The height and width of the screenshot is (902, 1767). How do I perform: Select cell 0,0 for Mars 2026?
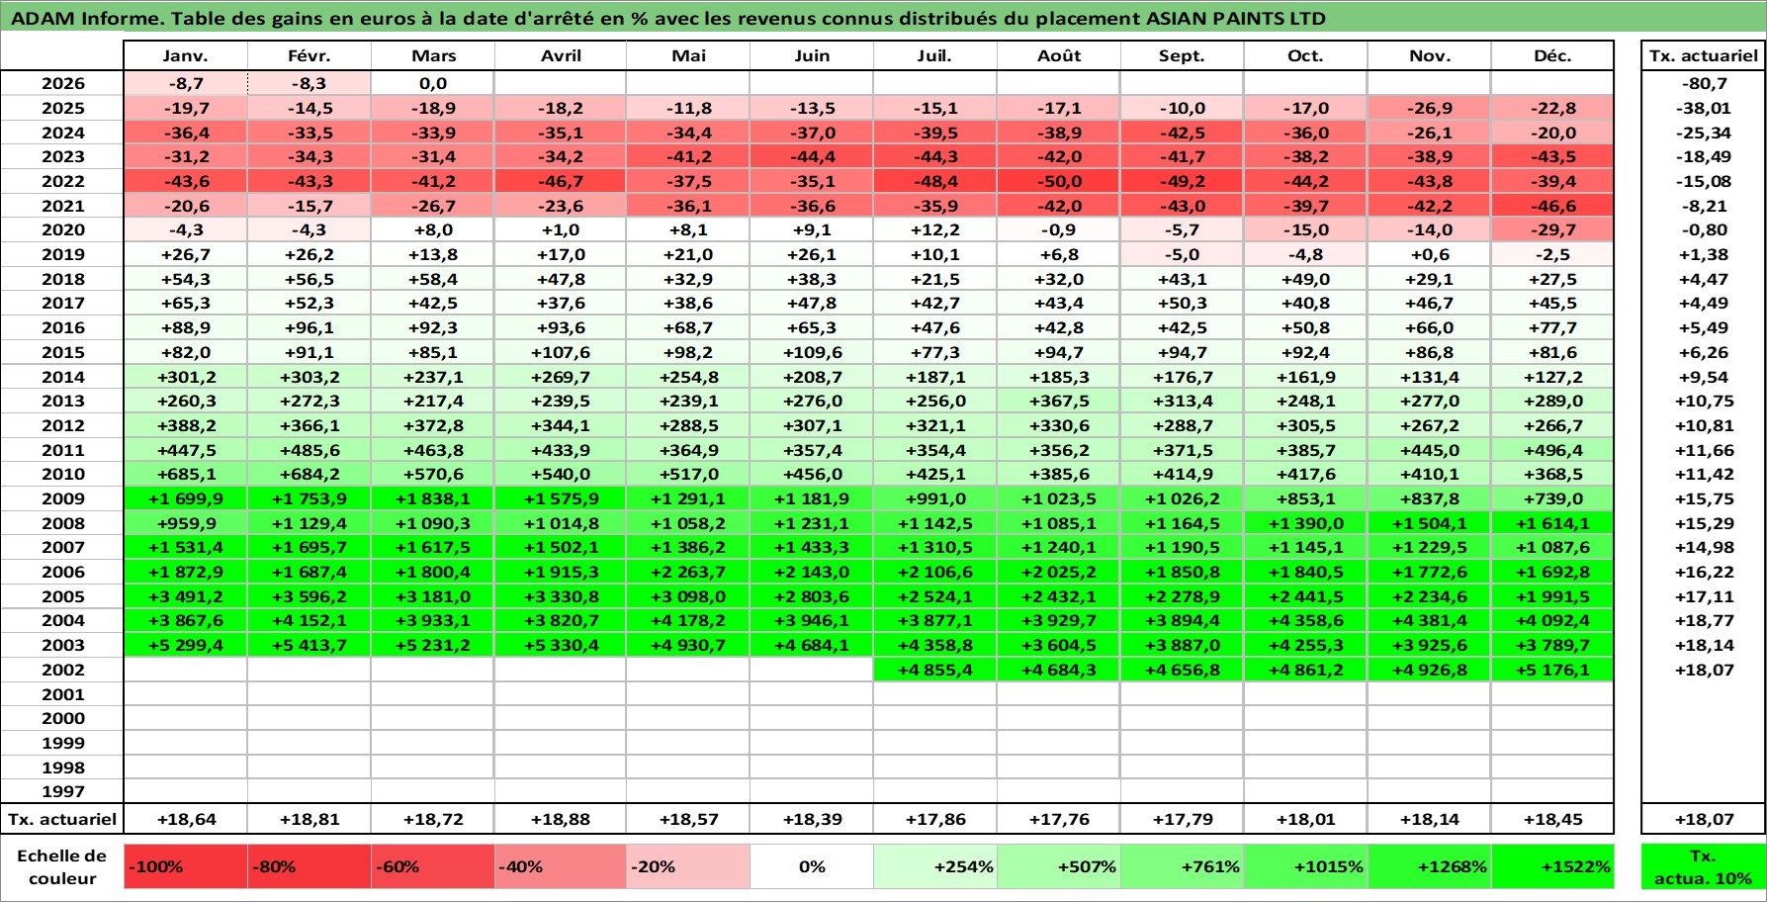[433, 83]
